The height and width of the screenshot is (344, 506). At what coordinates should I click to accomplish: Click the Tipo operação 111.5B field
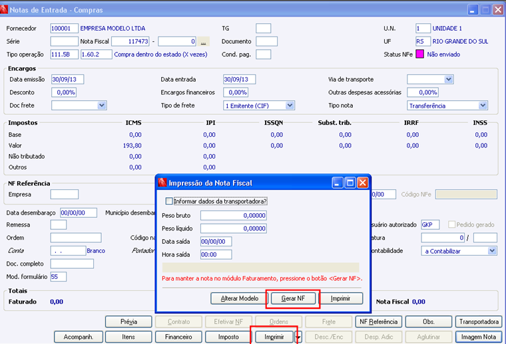[64, 54]
